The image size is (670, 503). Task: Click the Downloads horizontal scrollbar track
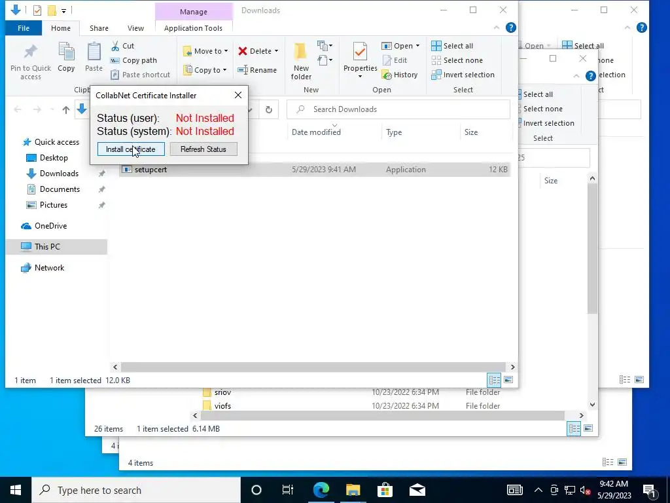[x=313, y=367]
